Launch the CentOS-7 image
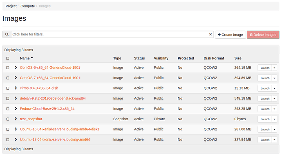The image size is (282, 154). pyautogui.click(x=265, y=78)
